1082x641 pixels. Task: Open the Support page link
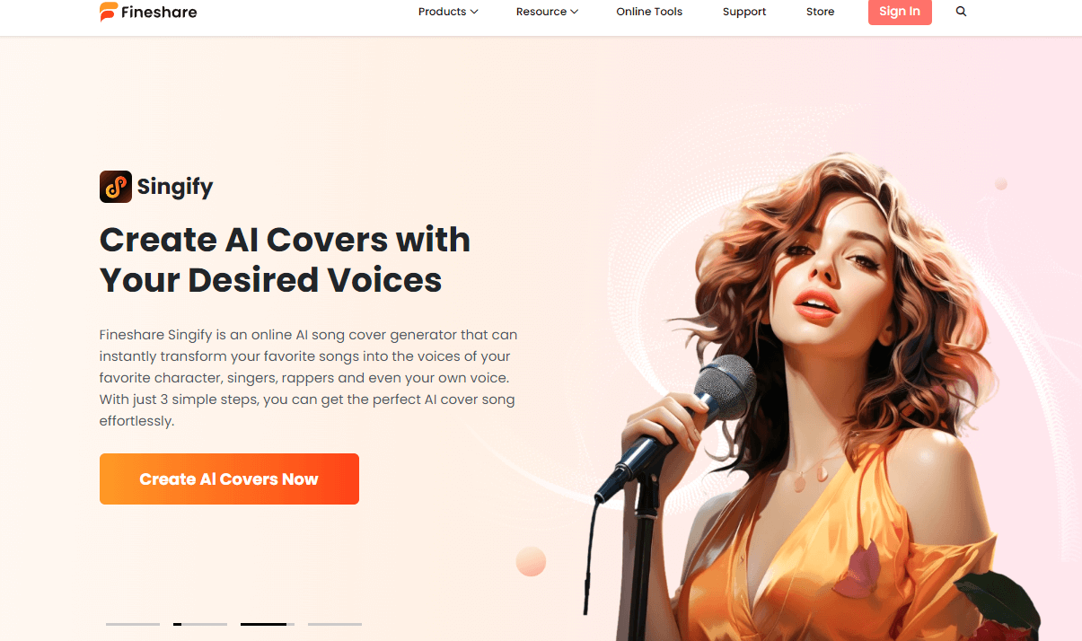tap(744, 12)
